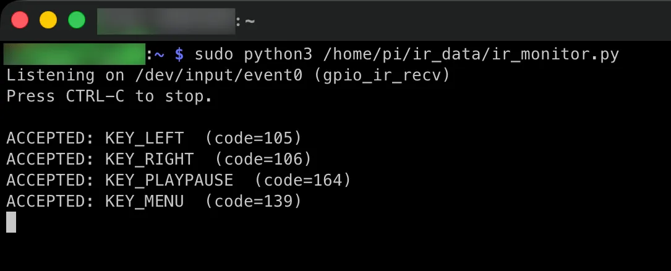Click the KEY_PLAYPAUSE event text
The height and width of the screenshot is (271, 671).
[x=169, y=180]
